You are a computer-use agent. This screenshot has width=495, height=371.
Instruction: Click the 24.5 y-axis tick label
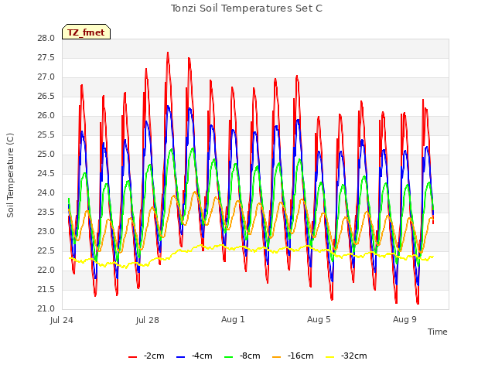point(46,173)
